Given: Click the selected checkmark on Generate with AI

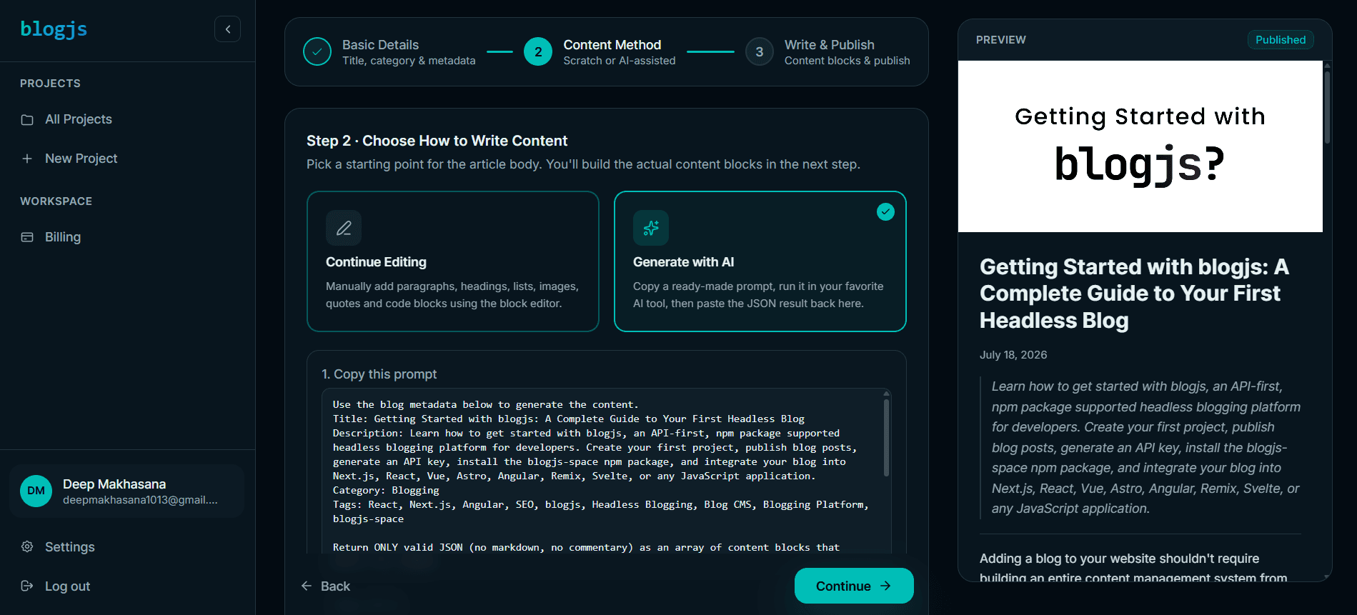Looking at the screenshot, I should tap(885, 211).
